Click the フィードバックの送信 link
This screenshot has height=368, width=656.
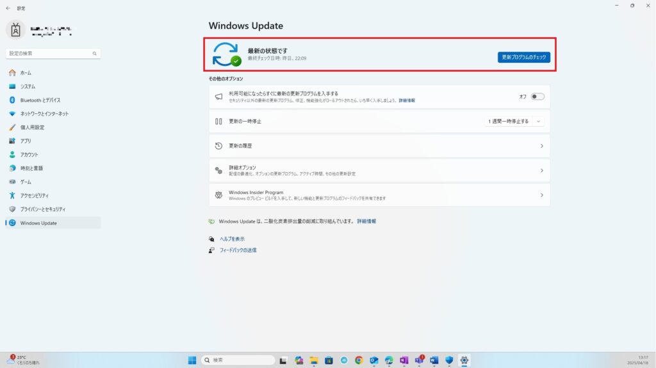pos(238,250)
